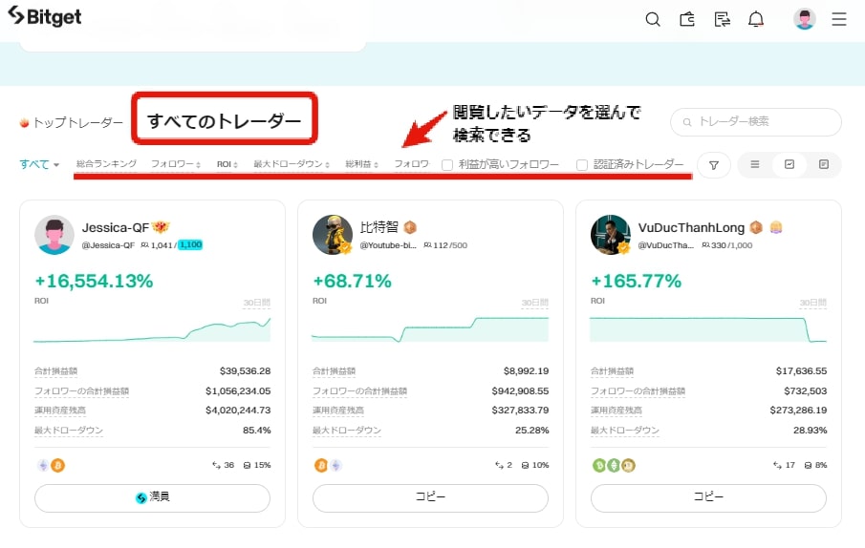Open VuDucThanhLong trader name link
The height and width of the screenshot is (548, 865).
(691, 227)
